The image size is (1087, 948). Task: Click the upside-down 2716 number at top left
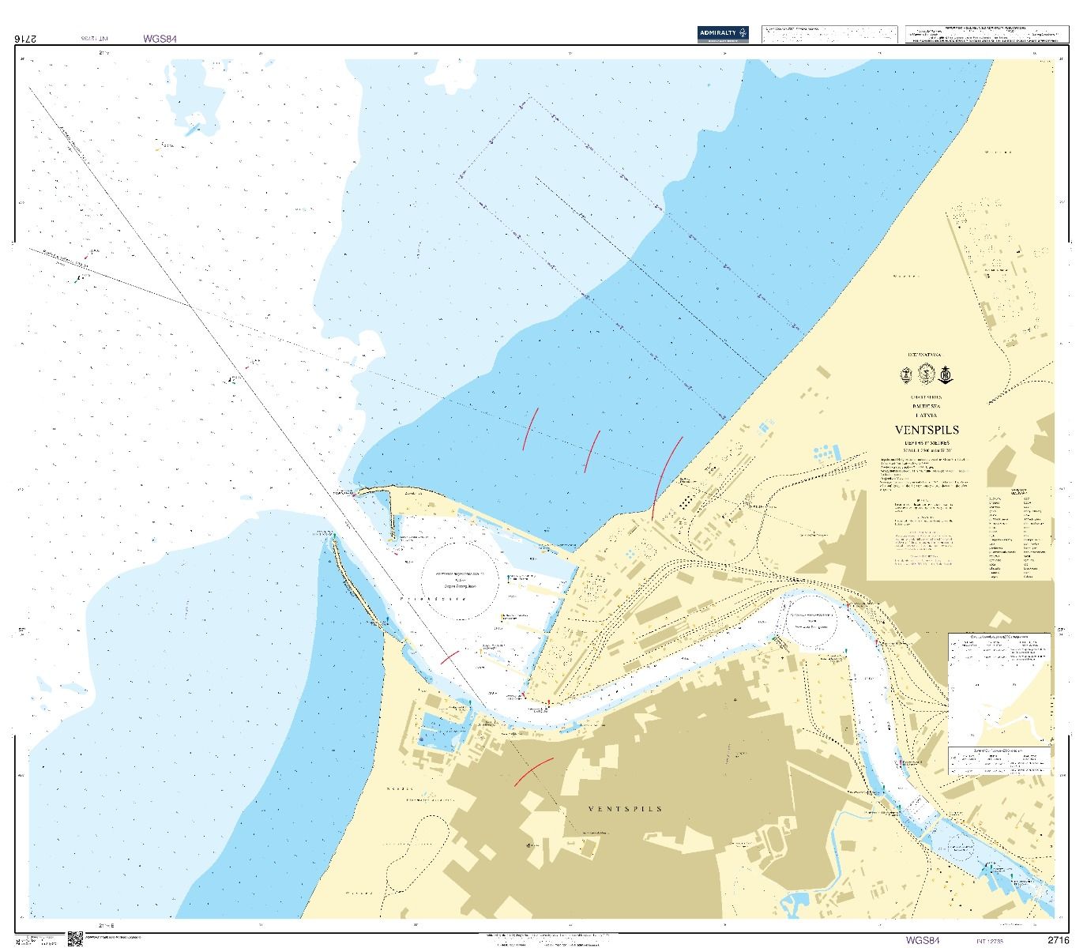[25, 38]
